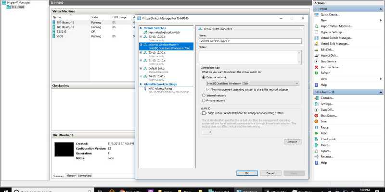
Task: Click the red Remove Server action
Action: tap(330, 67)
